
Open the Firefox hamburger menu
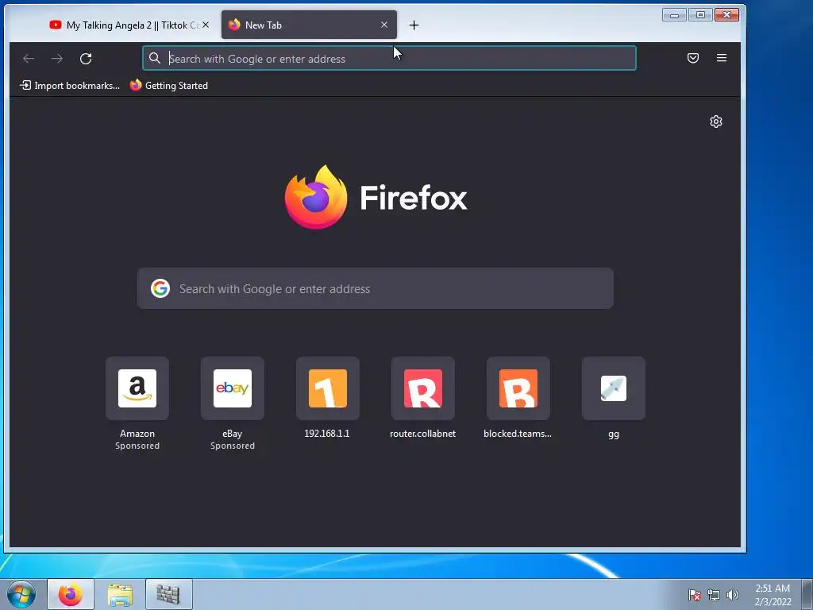point(721,57)
